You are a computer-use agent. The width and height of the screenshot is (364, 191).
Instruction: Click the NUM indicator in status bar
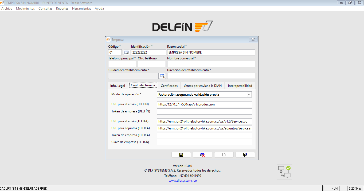click(335, 189)
